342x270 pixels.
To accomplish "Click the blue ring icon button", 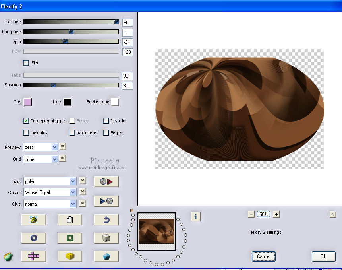I will pos(33,238).
